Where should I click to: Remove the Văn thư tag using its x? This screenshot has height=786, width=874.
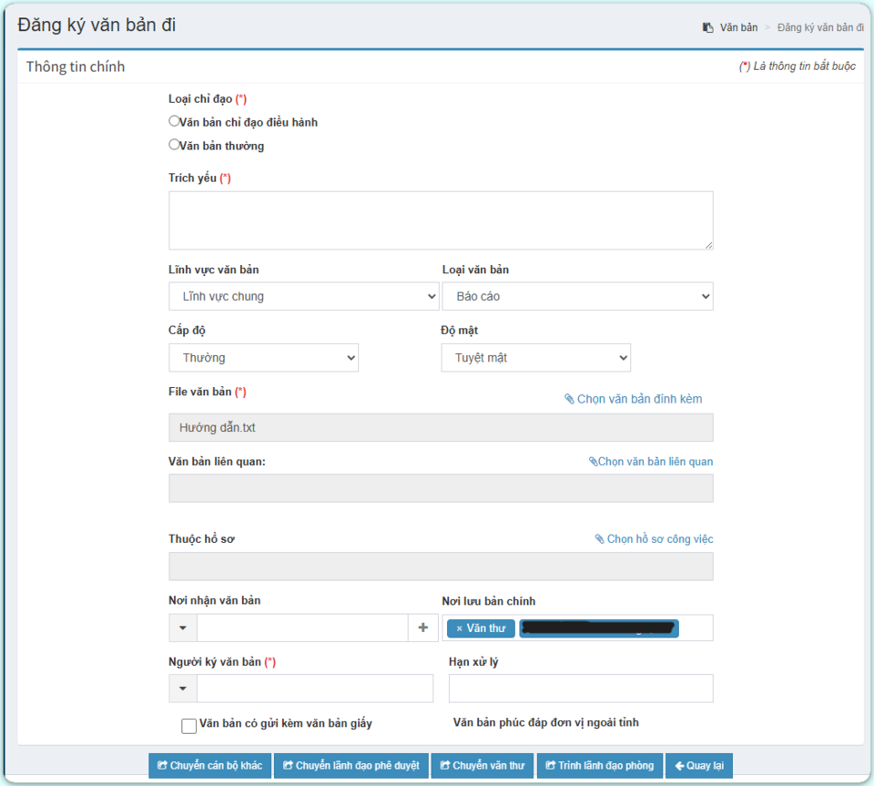(x=459, y=628)
